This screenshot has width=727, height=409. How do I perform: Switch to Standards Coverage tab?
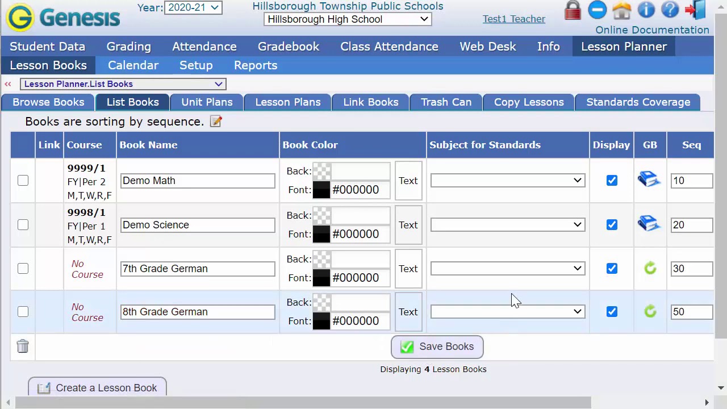point(638,102)
